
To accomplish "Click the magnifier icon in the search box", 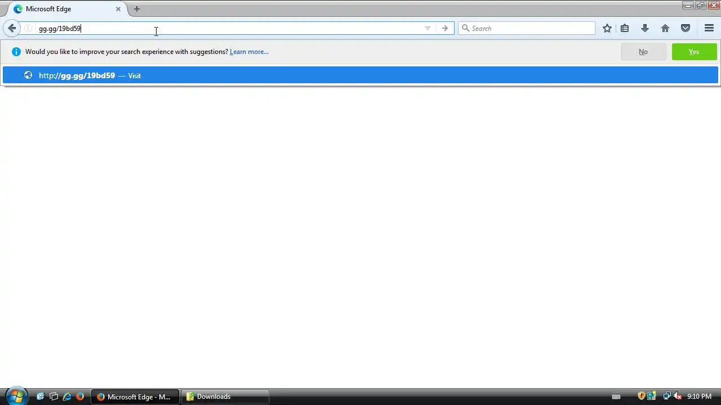I will click(465, 28).
